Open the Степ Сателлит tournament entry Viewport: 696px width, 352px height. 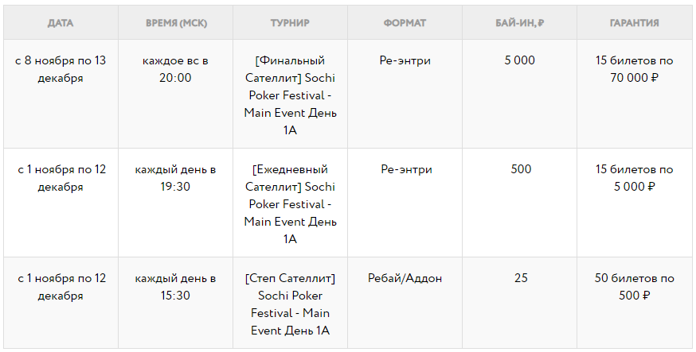tap(290, 304)
